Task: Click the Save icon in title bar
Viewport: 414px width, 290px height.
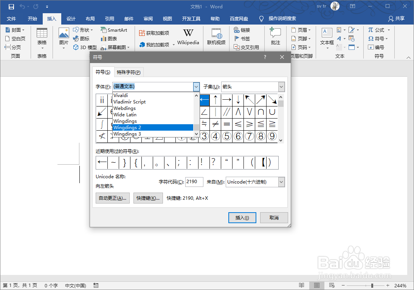Action: pyautogui.click(x=11, y=6)
